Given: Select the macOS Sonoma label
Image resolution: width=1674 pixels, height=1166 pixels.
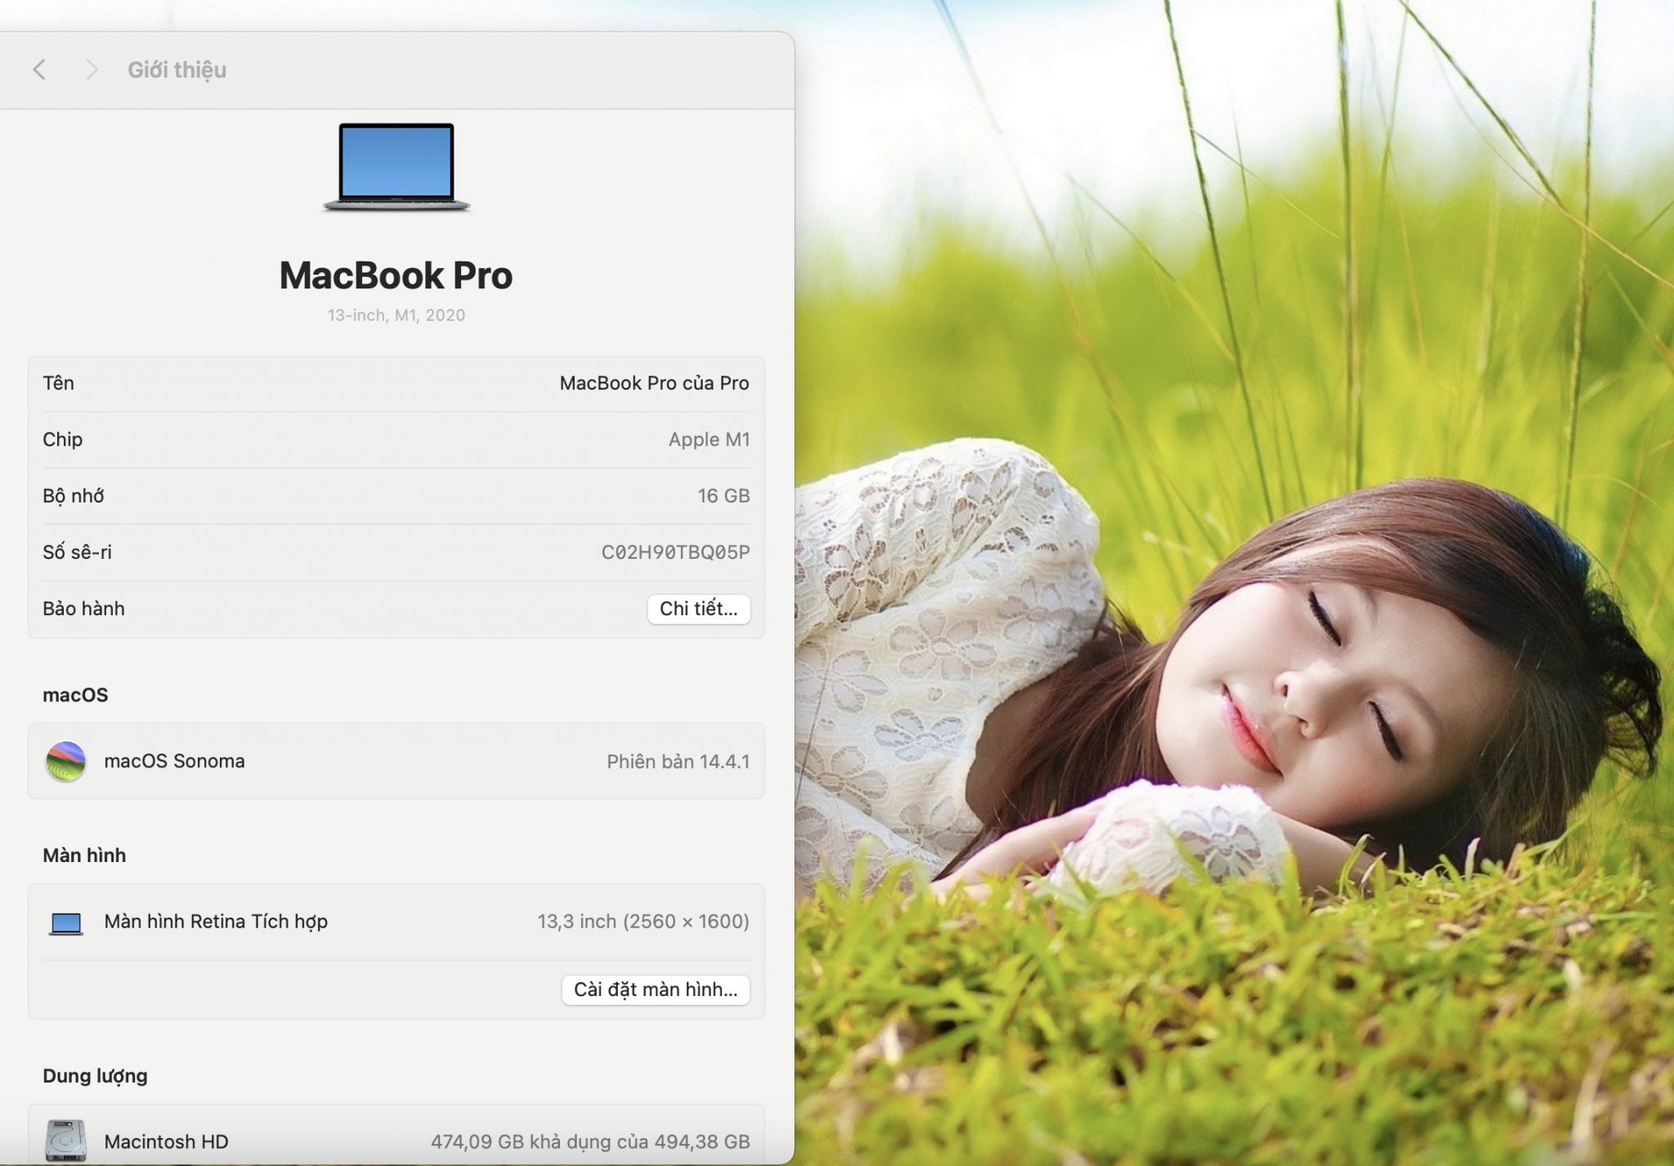Looking at the screenshot, I should click(x=174, y=762).
